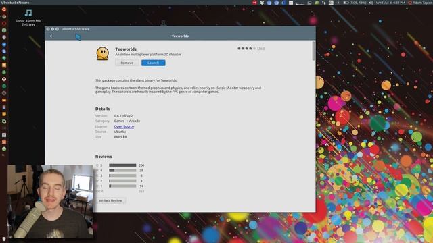Viewport: 433px width, 243px height.
Task: Open the keyboard layout indicator
Action: tap(331, 3)
